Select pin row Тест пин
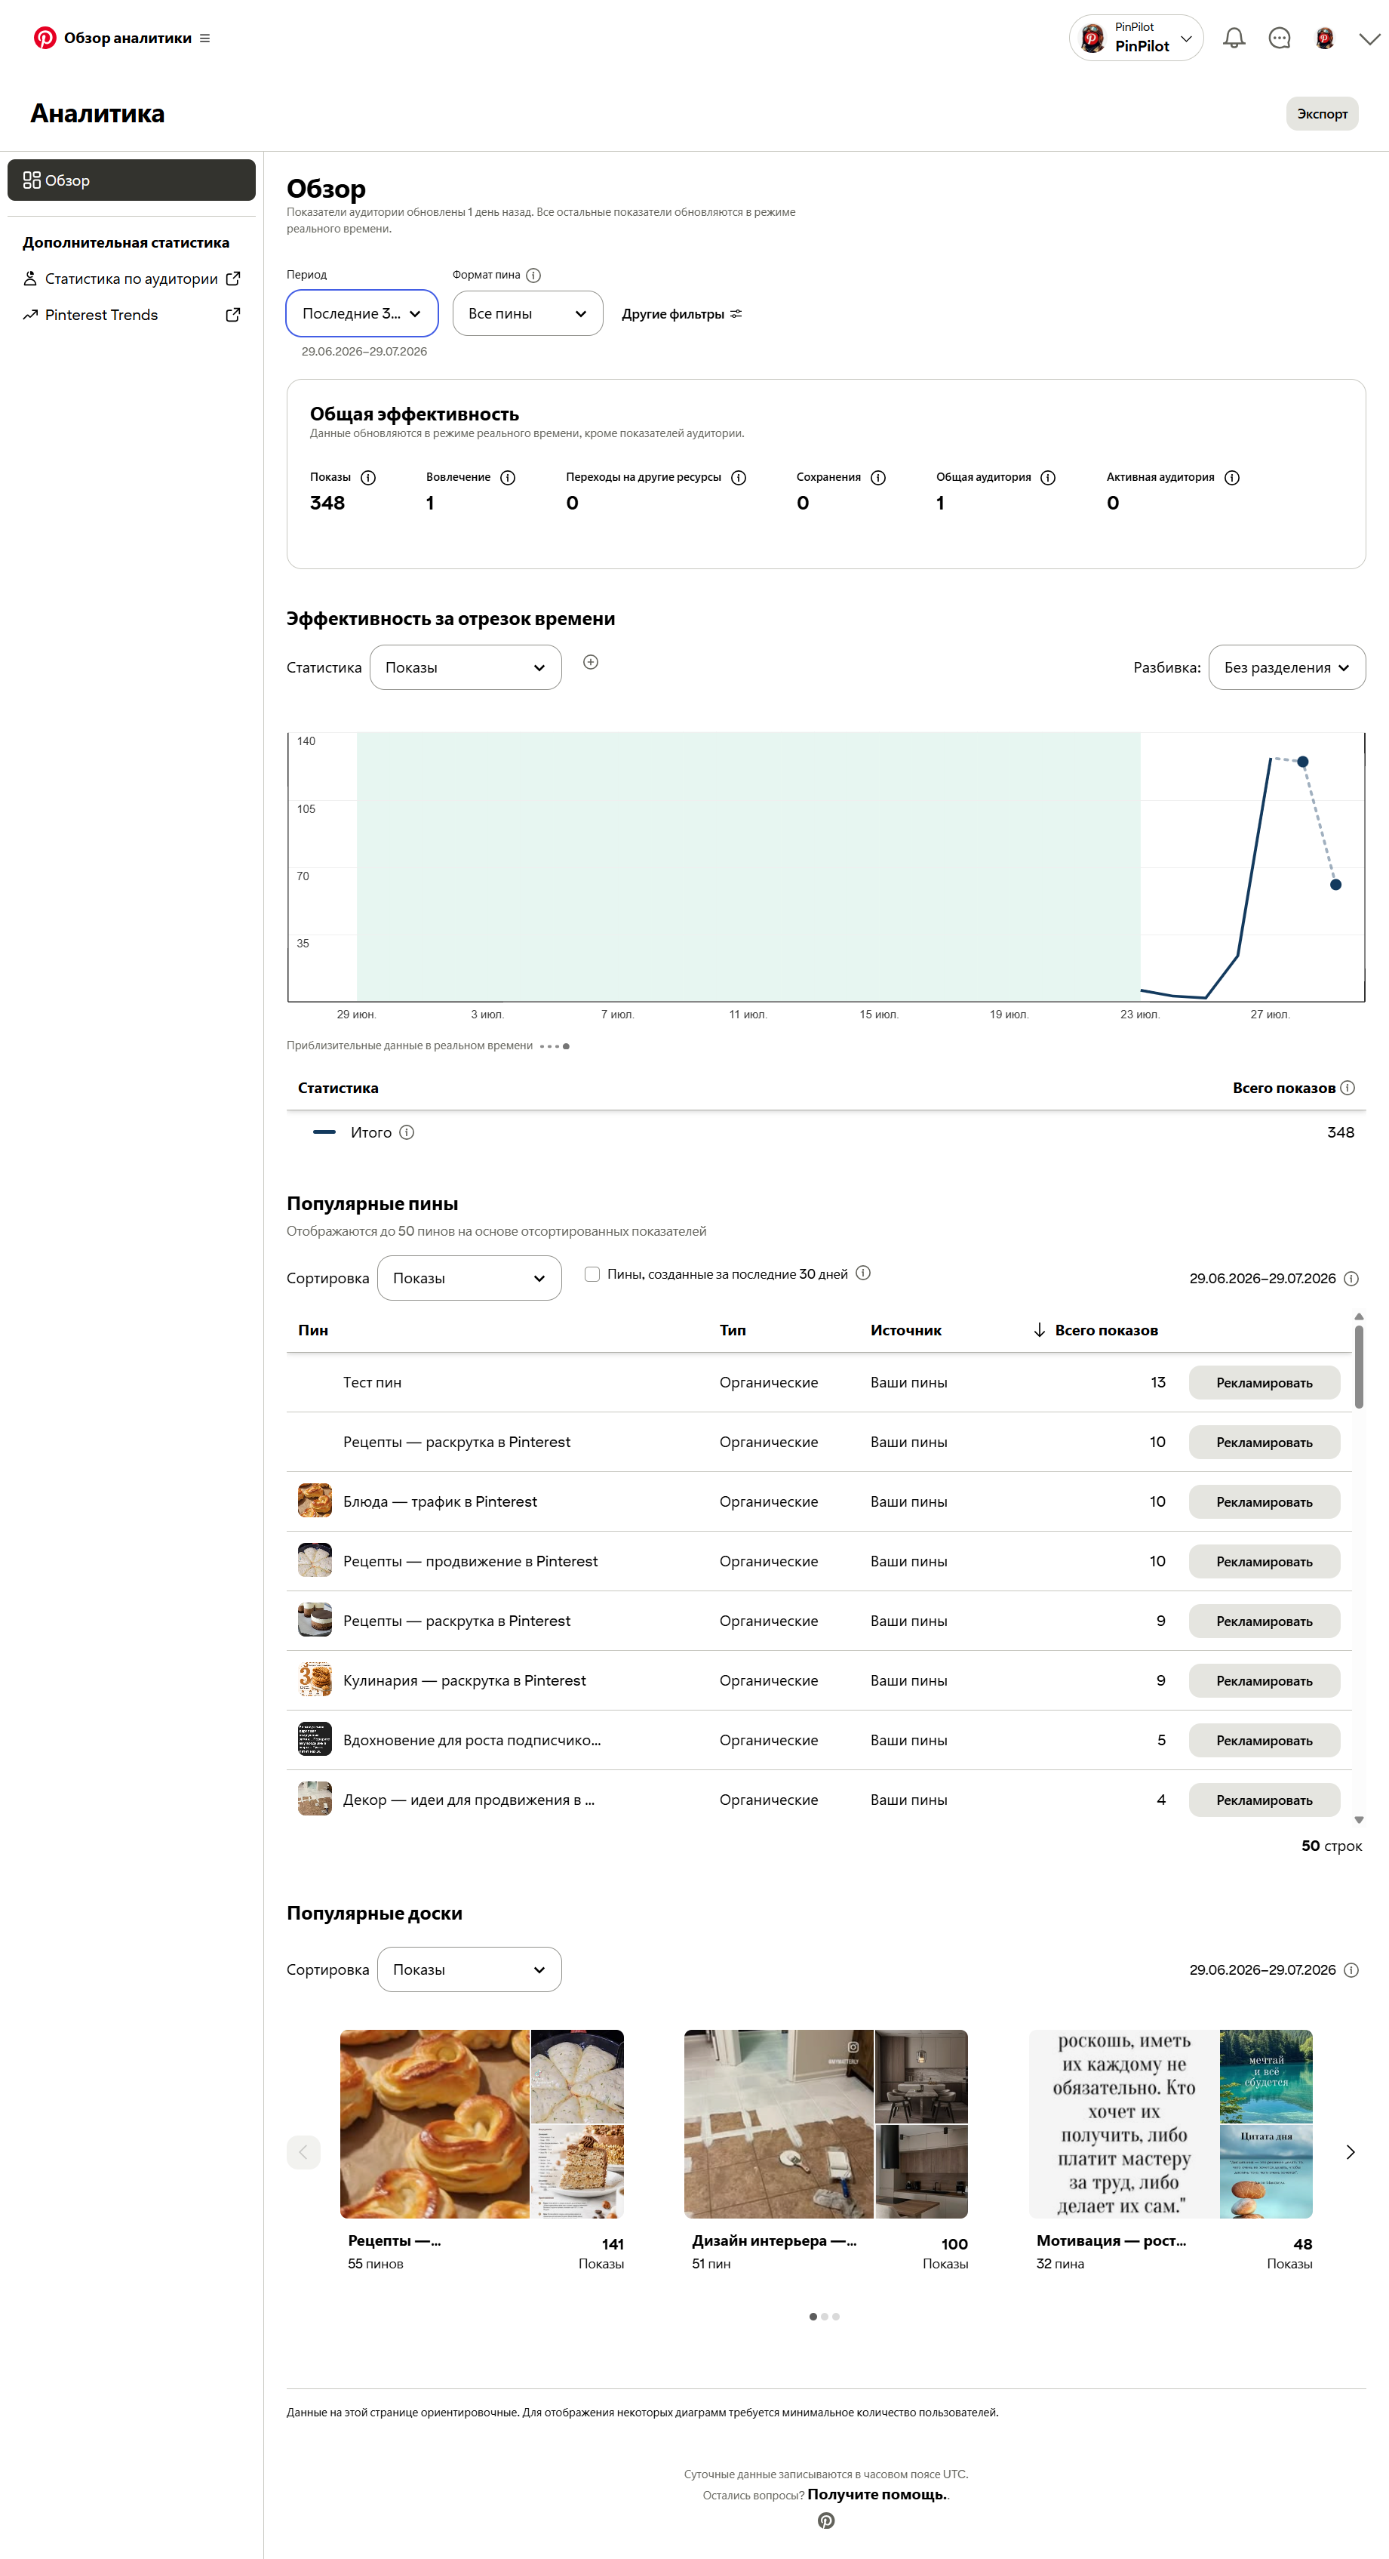This screenshot has width=1389, height=2559. click(819, 1383)
